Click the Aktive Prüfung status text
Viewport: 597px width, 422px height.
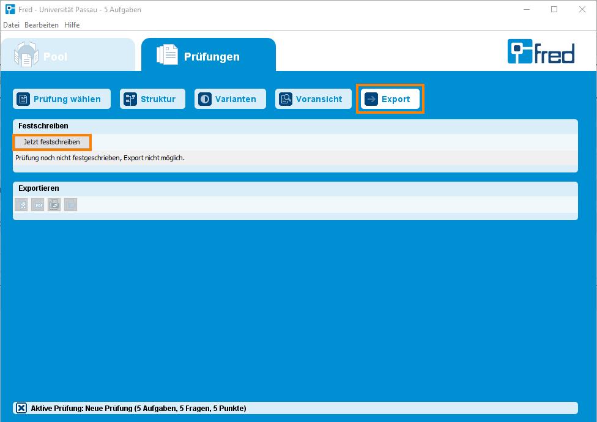click(x=139, y=409)
